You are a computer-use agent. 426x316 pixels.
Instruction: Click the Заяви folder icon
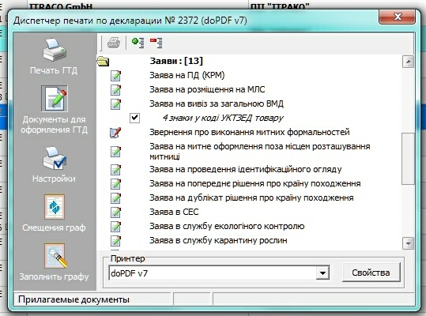pos(103,62)
